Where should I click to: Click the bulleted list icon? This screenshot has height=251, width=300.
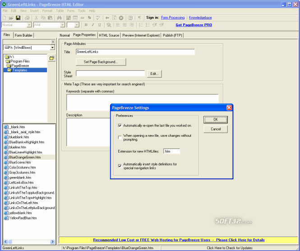point(148,25)
